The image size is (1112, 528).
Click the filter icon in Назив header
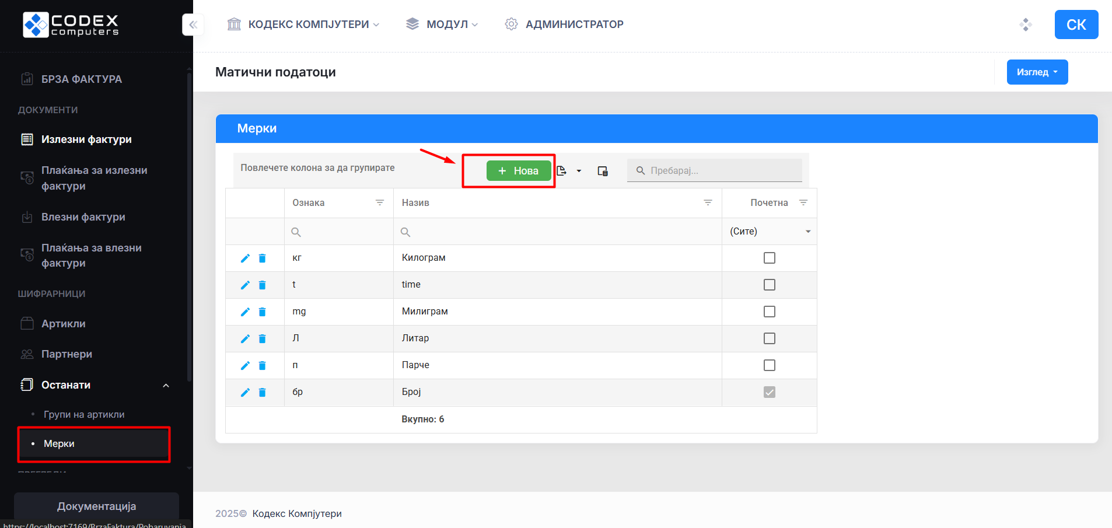click(708, 202)
